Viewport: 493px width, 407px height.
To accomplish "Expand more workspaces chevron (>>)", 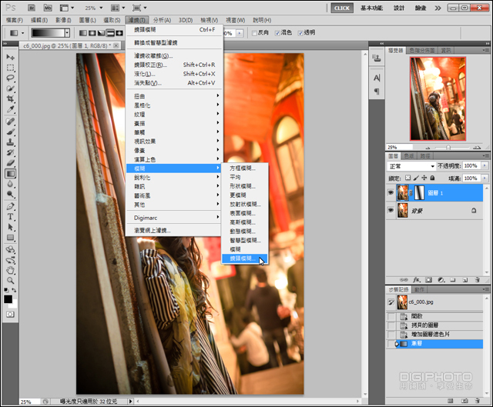I will [x=438, y=8].
